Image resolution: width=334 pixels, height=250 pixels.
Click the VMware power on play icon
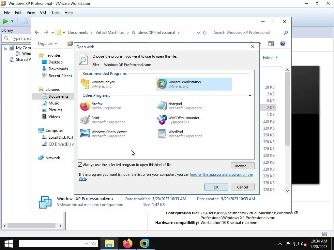(x=5, y=21)
